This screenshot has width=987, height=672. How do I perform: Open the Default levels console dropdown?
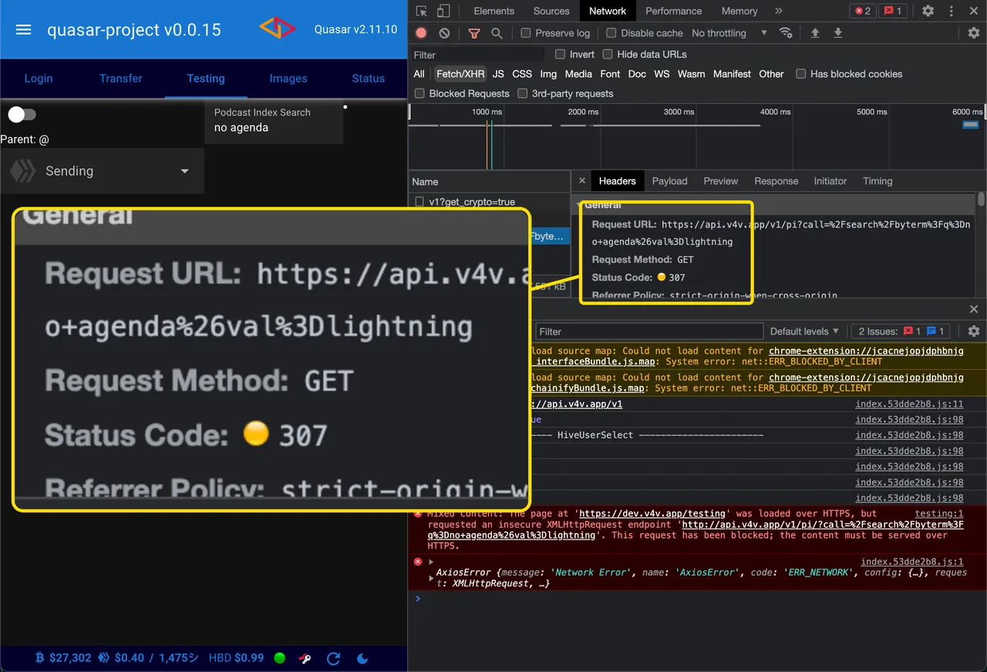[x=804, y=331]
